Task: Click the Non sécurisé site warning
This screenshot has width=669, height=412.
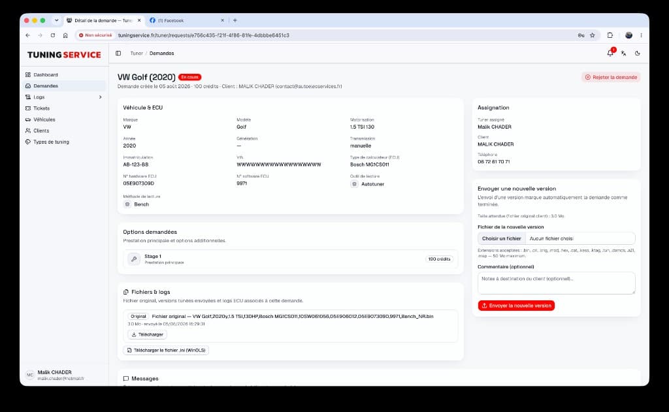Action: coord(95,35)
